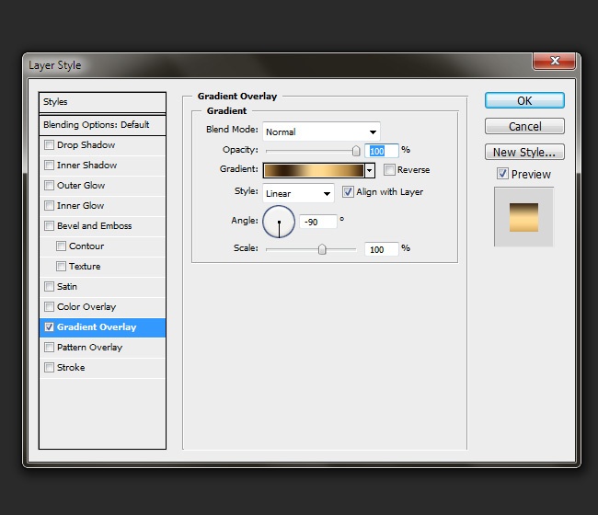Check the Texture option box
This screenshot has height=515, width=598.
[x=61, y=266]
